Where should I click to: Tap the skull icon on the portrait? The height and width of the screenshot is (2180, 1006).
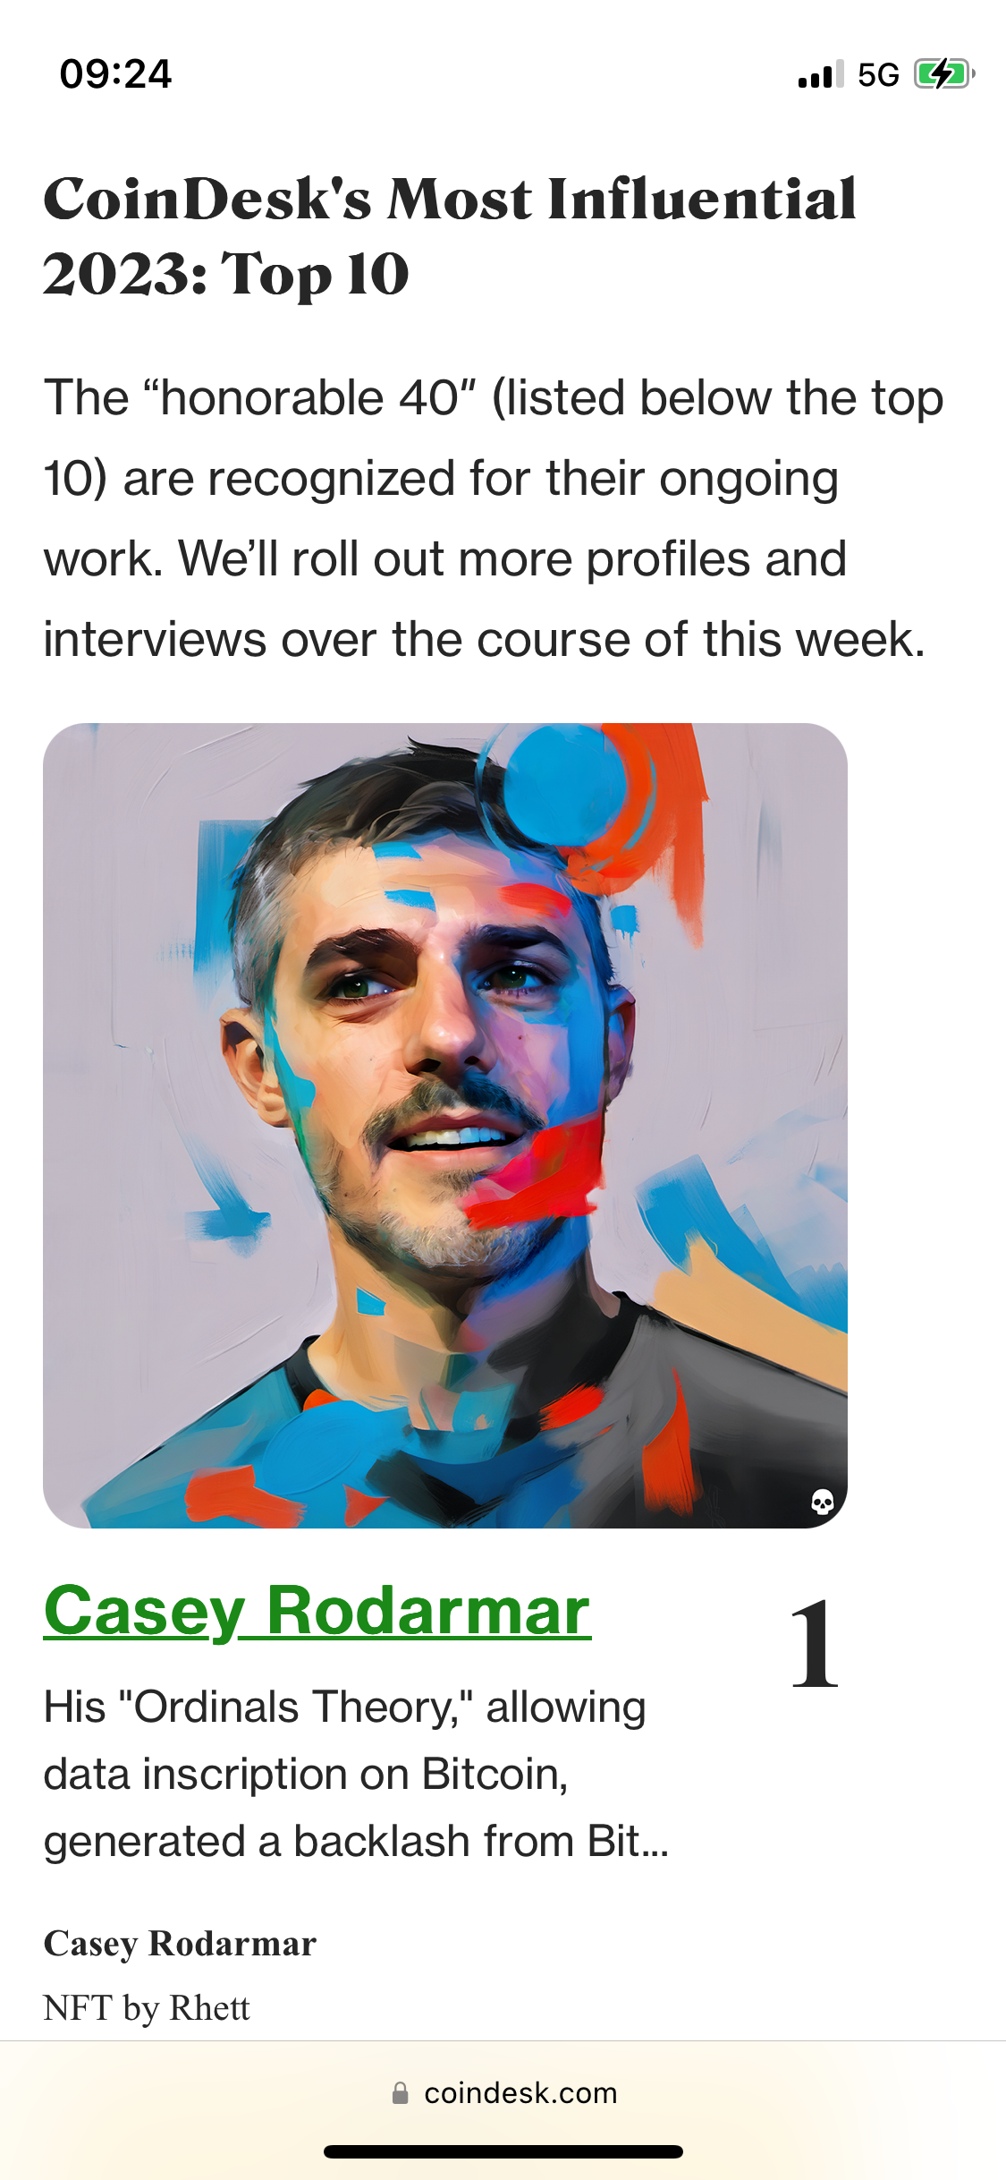pyautogui.click(x=823, y=1502)
